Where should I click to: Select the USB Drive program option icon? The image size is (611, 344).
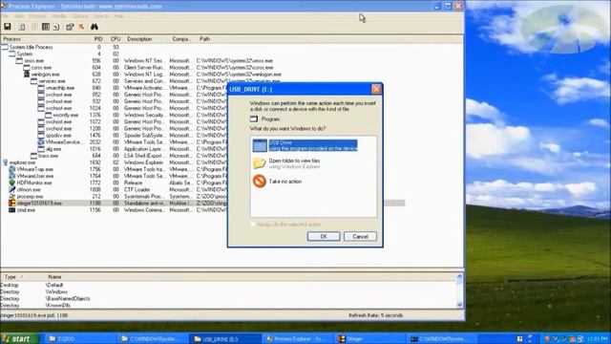260,145
